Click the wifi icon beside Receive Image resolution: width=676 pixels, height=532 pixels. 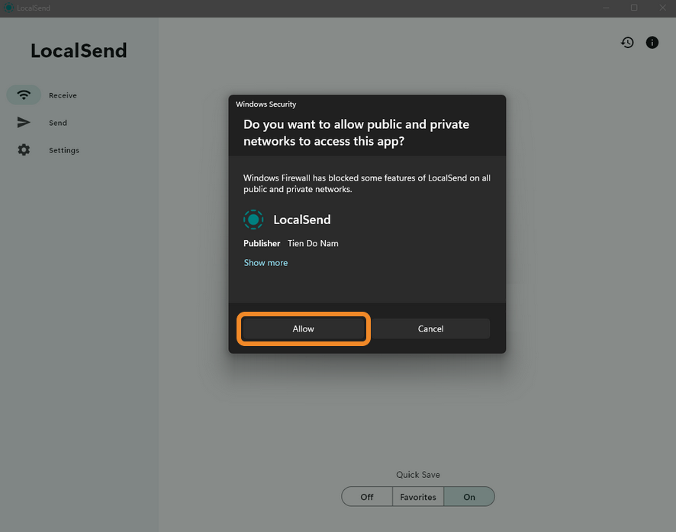[24, 95]
